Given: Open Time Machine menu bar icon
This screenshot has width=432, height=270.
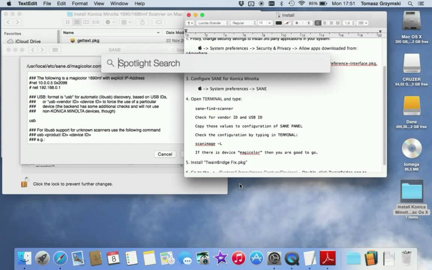Looking at the screenshot, I should click(291, 4).
